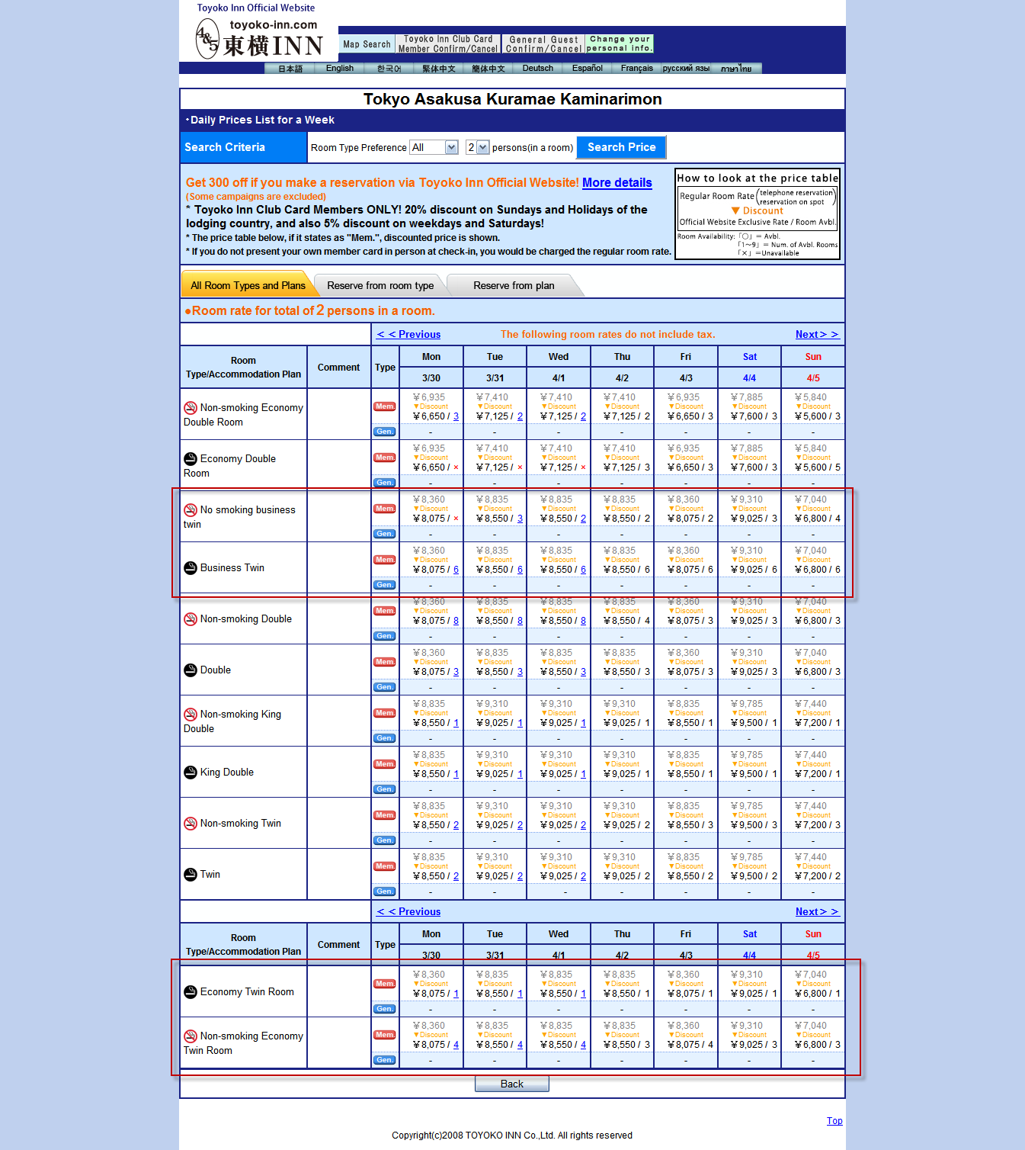Click the Gen. badge in Business Twin row
Viewport: 1025px width, 1150px height.
(x=385, y=585)
